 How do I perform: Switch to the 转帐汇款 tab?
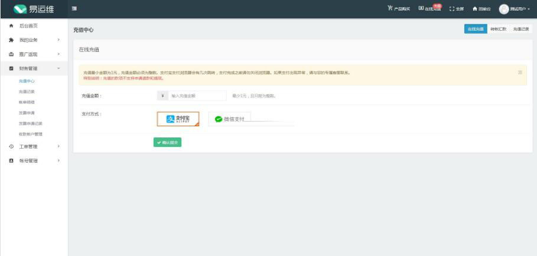498,29
